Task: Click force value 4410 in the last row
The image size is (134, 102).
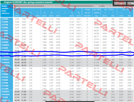Action: [129, 100]
